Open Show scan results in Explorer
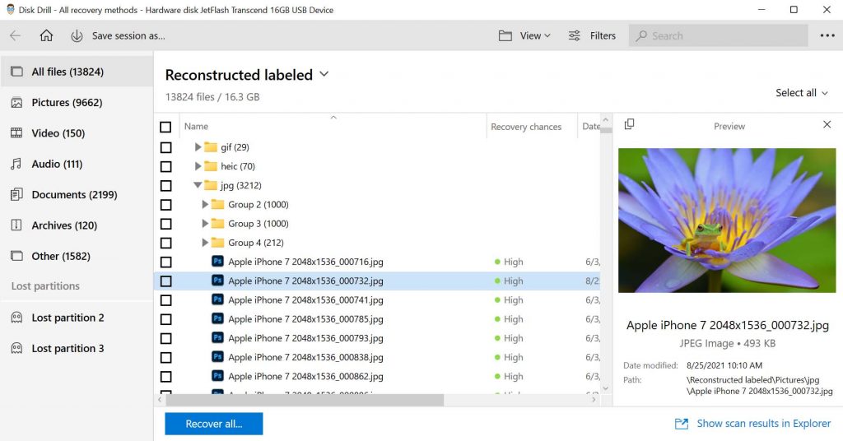 tap(752, 423)
